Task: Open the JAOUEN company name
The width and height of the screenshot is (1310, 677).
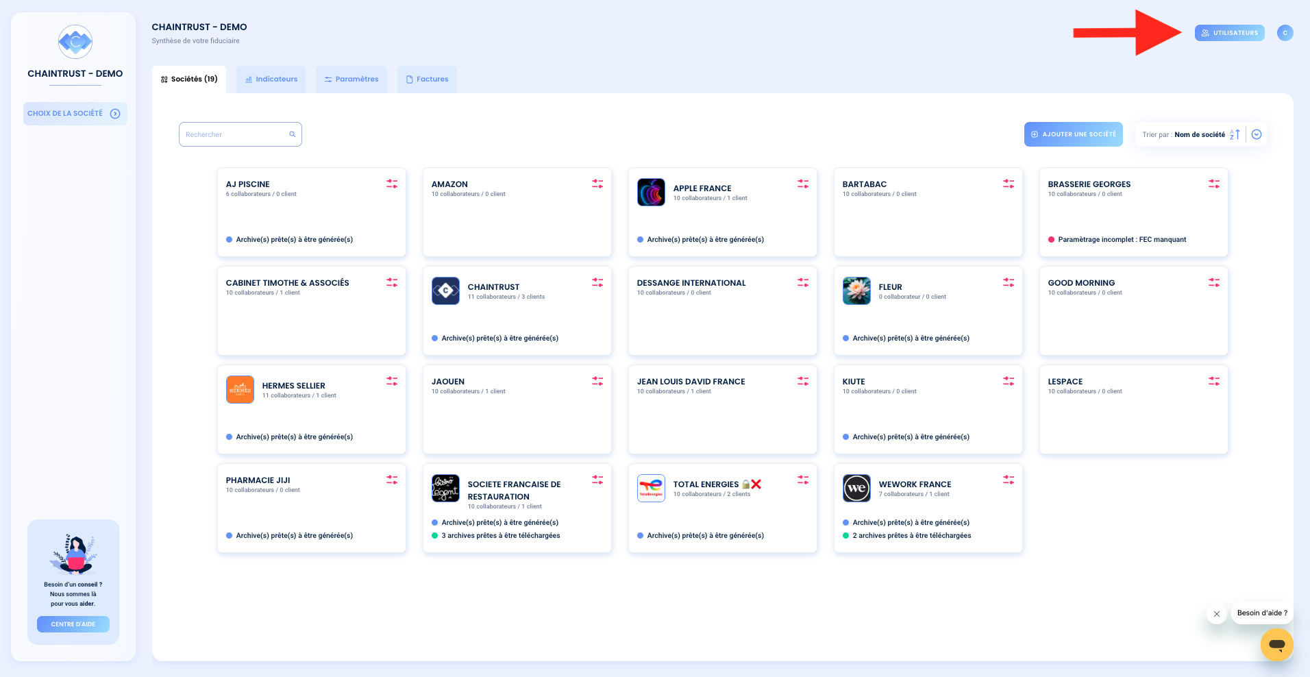Action: click(x=448, y=382)
